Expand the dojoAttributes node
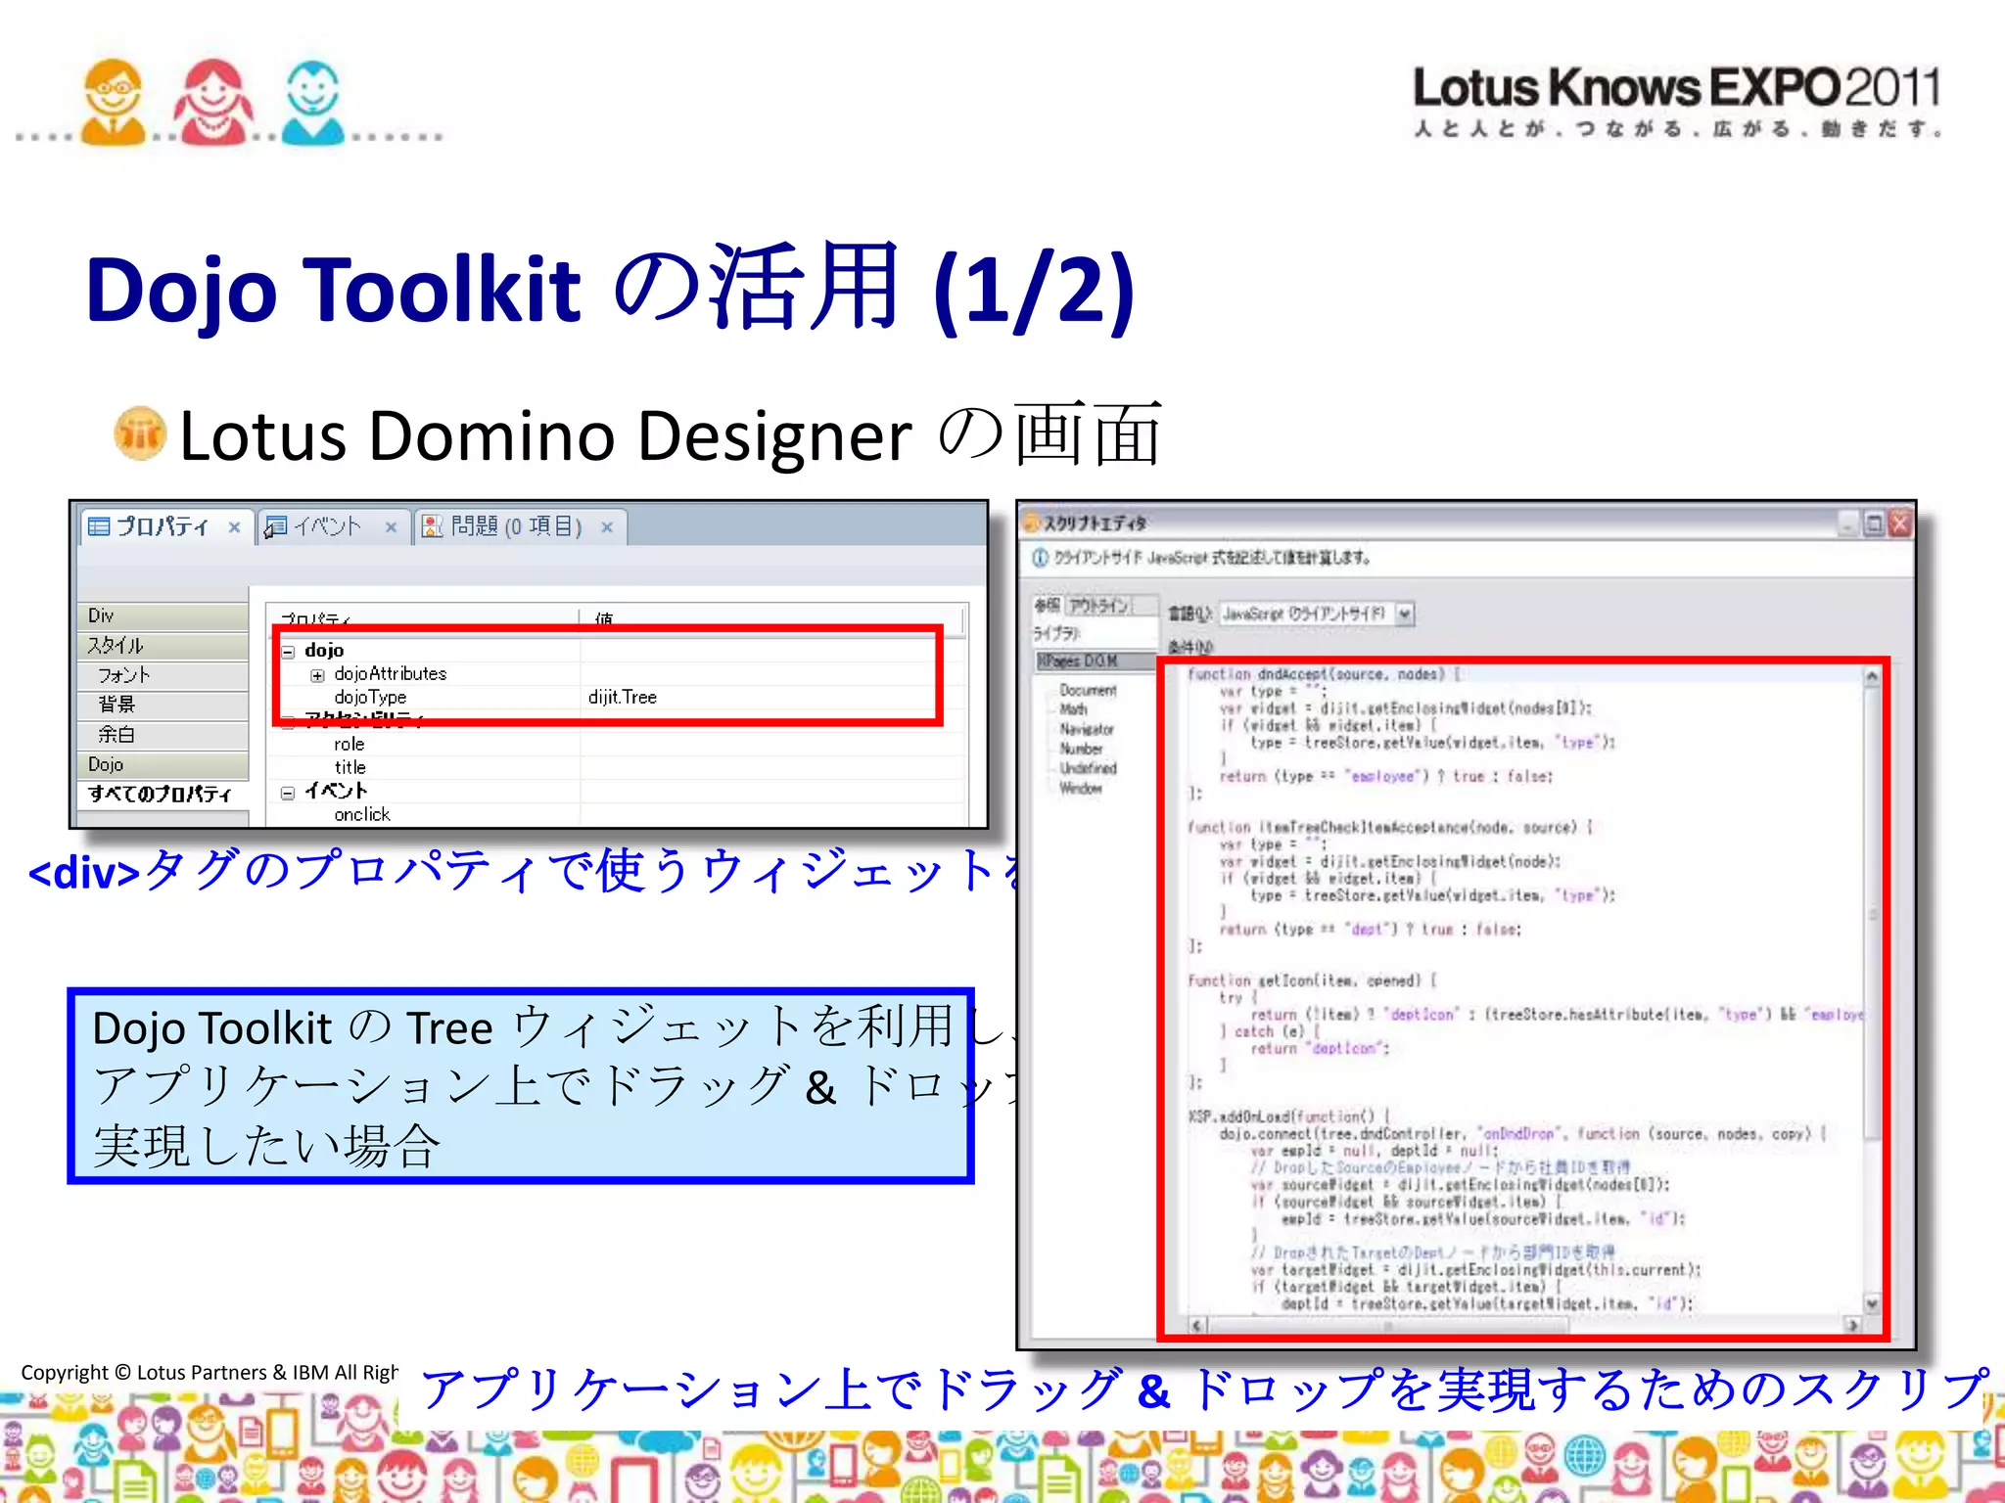The height and width of the screenshot is (1503, 2005). (317, 675)
